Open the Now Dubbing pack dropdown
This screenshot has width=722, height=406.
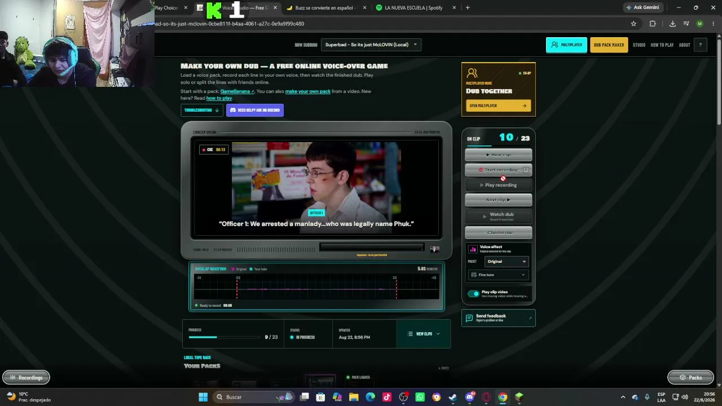[371, 45]
